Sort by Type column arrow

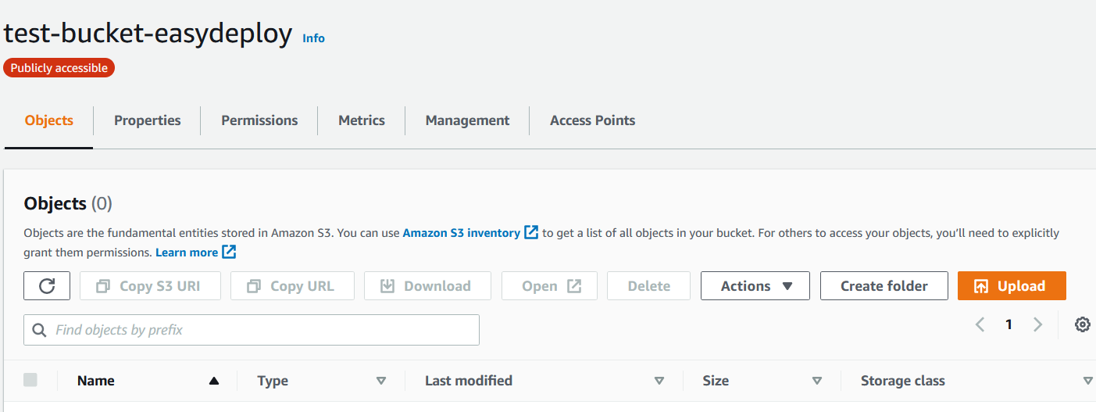381,381
